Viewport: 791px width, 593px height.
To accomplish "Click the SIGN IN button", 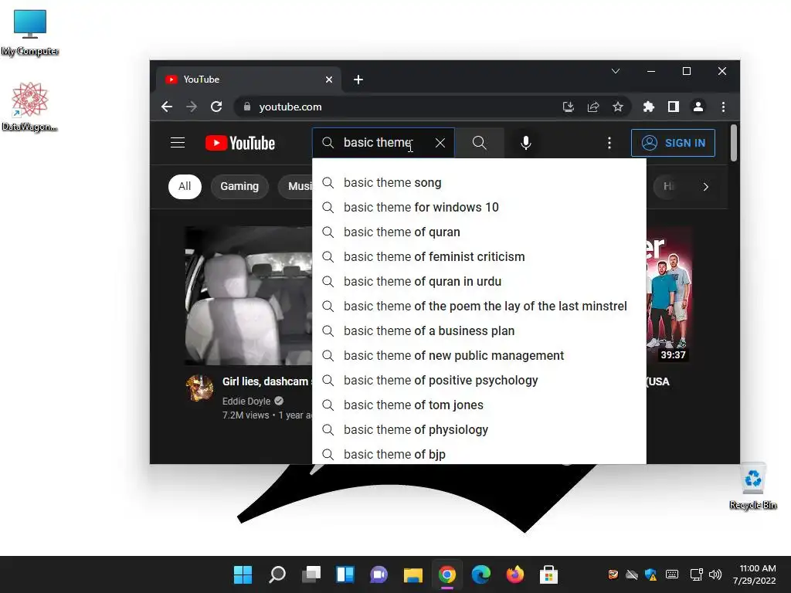I will pyautogui.click(x=673, y=143).
